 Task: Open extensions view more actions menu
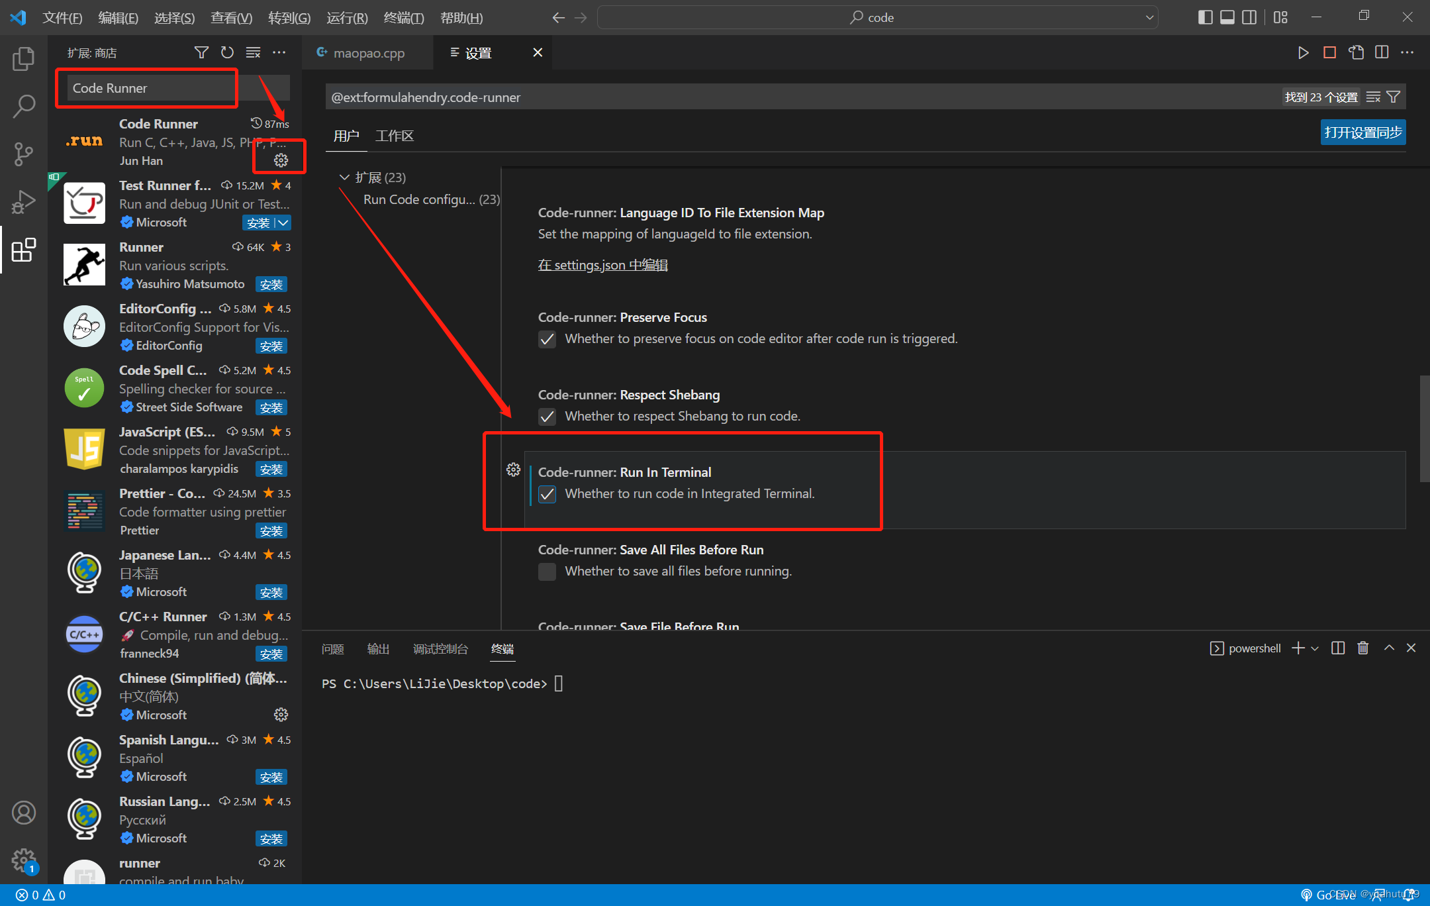click(x=279, y=52)
